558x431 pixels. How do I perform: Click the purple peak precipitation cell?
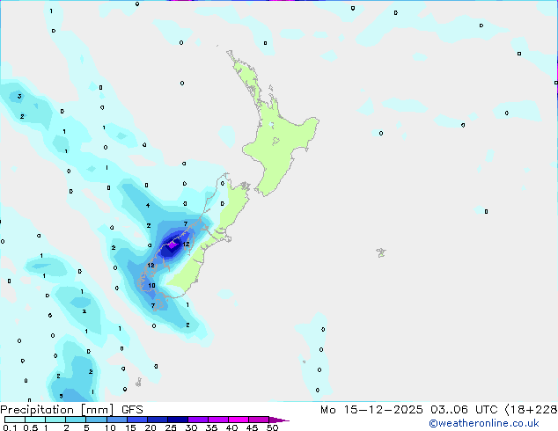point(173,245)
